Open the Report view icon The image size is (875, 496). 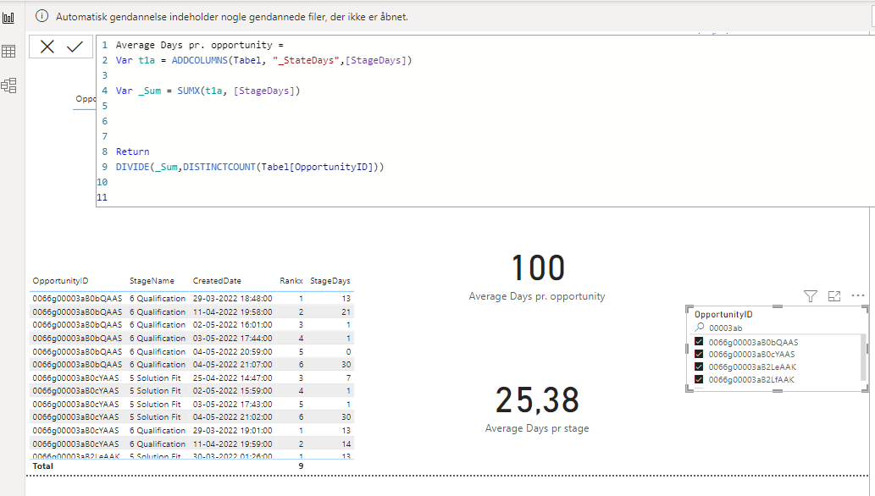click(8, 17)
